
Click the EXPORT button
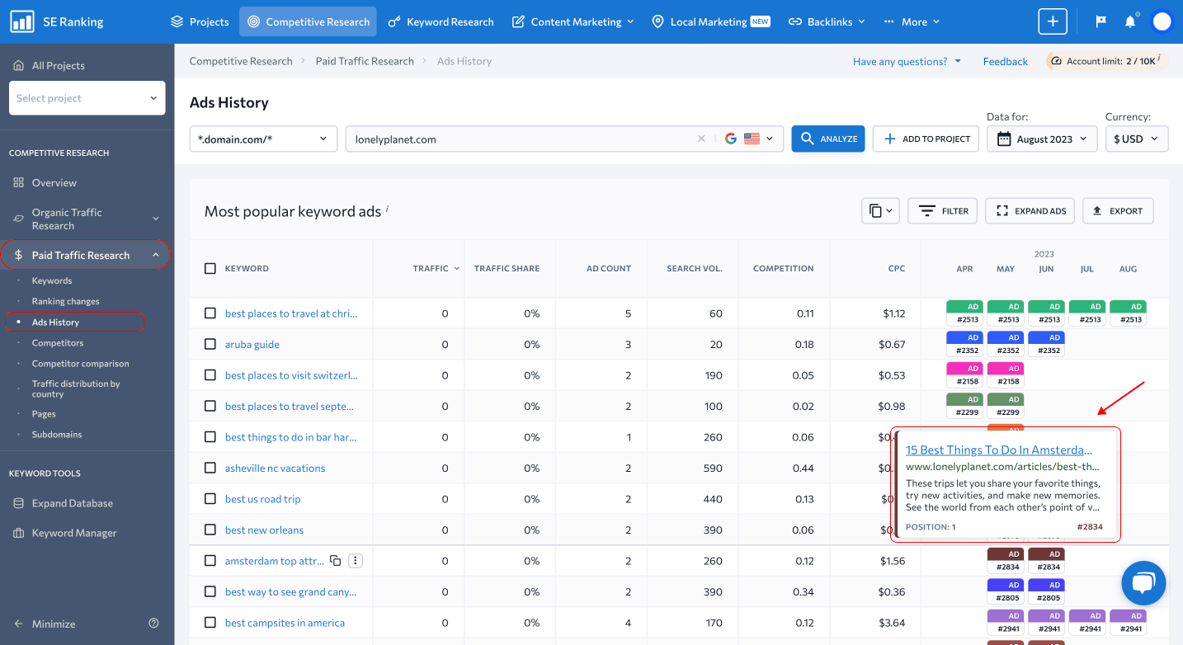pos(1118,210)
